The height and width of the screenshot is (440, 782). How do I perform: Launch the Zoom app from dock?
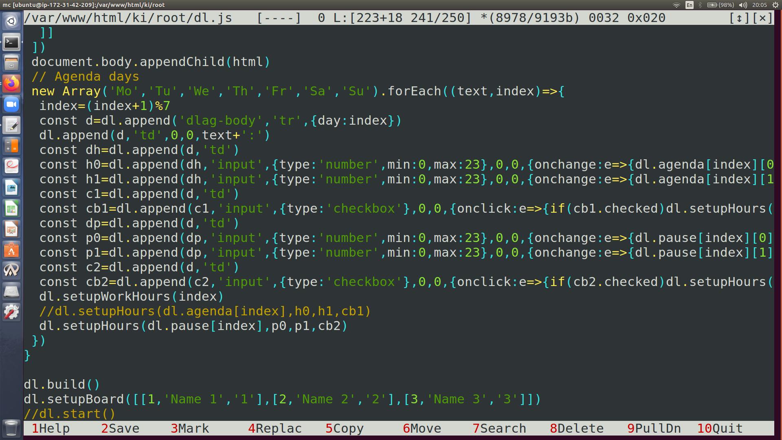(x=11, y=104)
